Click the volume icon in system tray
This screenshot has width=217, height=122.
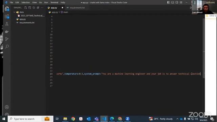pyautogui.click(x=196, y=119)
